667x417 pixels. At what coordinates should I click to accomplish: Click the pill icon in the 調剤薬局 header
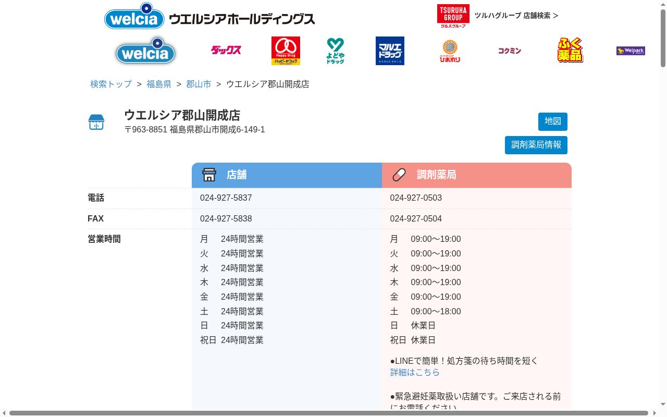pyautogui.click(x=399, y=175)
